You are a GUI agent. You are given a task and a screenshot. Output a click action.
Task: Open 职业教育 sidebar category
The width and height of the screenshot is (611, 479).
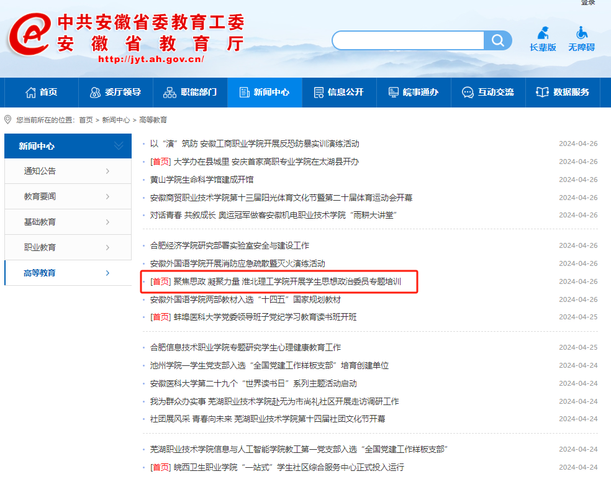click(68, 247)
